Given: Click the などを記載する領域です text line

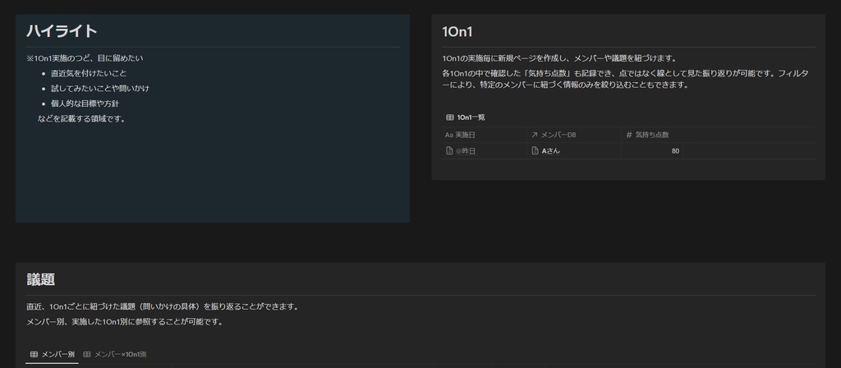Looking at the screenshot, I should tap(83, 119).
